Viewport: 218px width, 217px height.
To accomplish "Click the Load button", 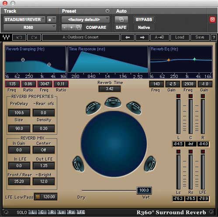I will [180, 37].
